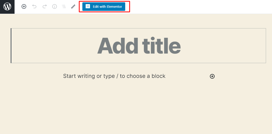Image resolution: width=272 pixels, height=134 pixels.
Task: Click the Elementor logo inside the blue button
Action: [x=88, y=6]
